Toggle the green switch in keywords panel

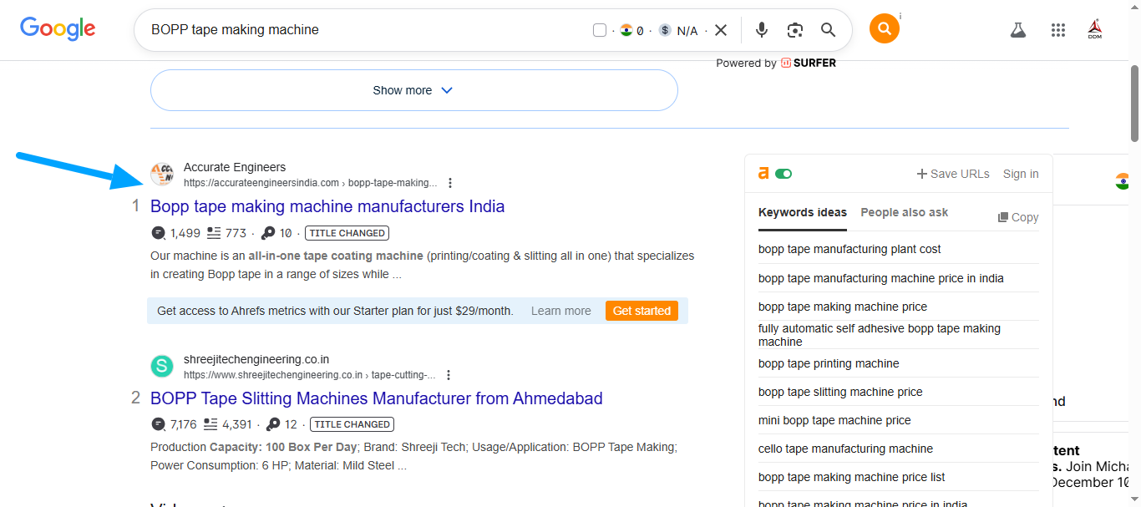tap(783, 174)
